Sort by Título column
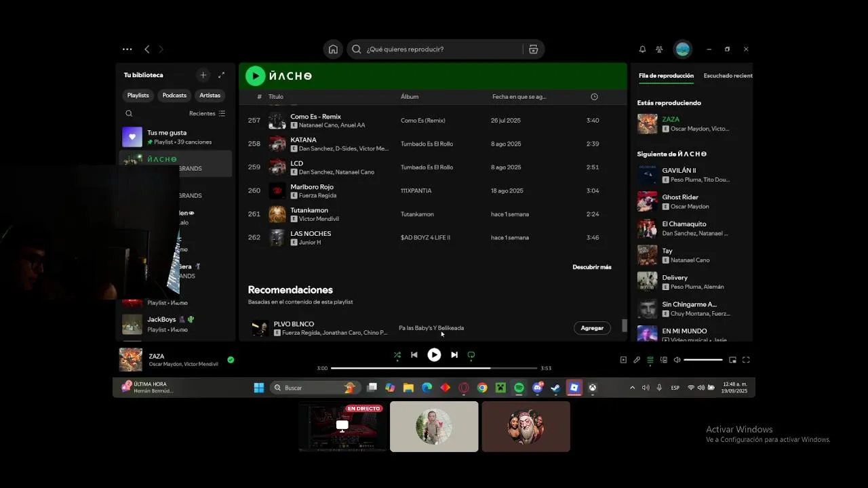Image resolution: width=868 pixels, height=488 pixels. coord(276,97)
